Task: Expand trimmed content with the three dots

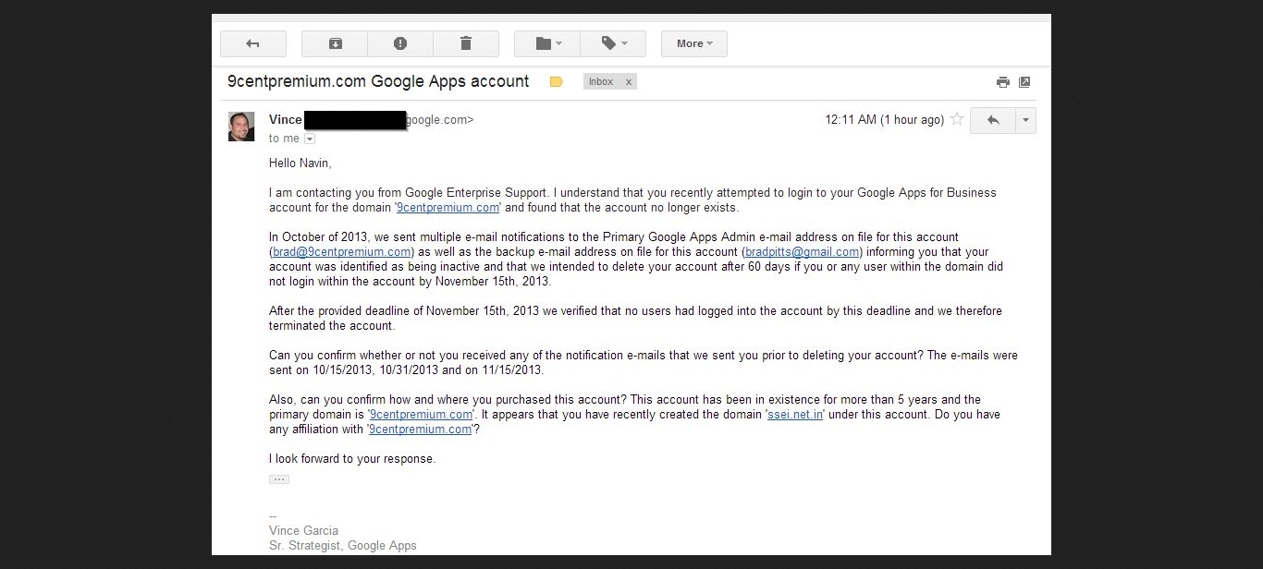Action: pyautogui.click(x=279, y=479)
